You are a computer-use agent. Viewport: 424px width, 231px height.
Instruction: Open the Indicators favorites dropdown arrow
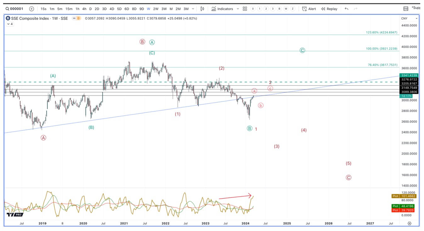(237, 9)
